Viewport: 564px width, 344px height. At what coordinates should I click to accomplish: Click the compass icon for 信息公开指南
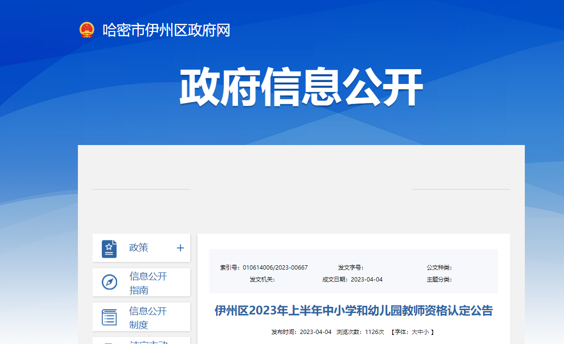pos(109,282)
